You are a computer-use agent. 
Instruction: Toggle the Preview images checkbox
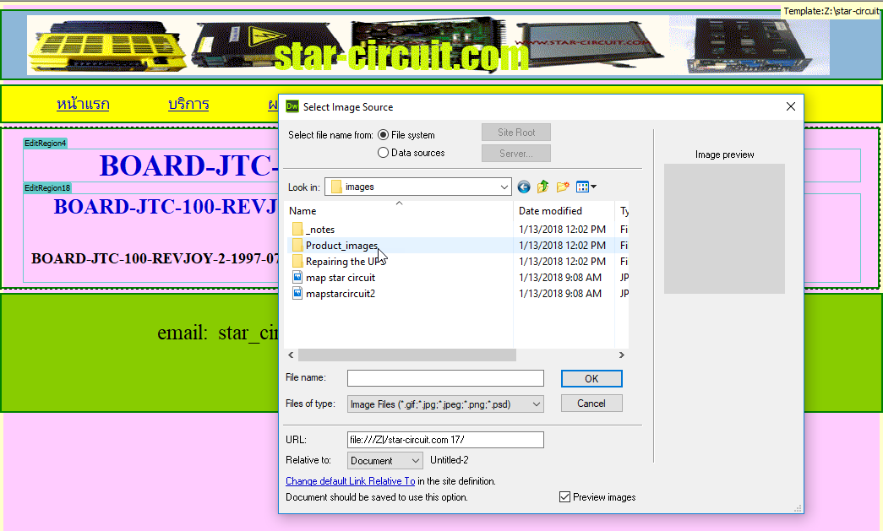(x=564, y=496)
